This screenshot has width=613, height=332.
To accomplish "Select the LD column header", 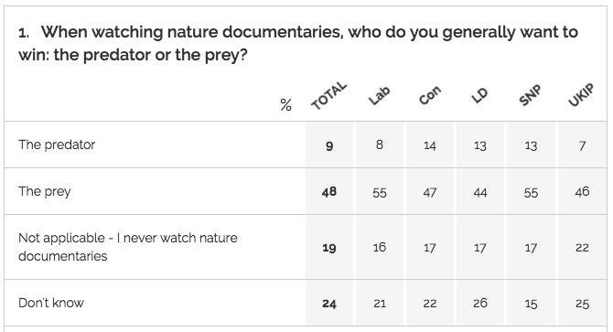I will coord(479,96).
